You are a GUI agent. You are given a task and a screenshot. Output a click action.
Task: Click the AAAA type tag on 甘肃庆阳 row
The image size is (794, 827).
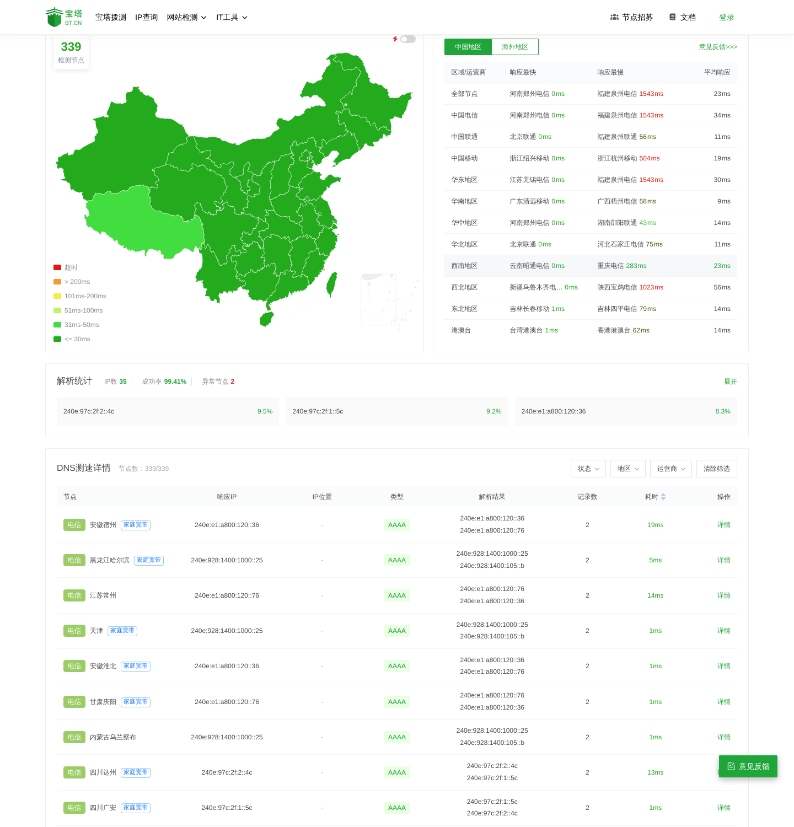[x=397, y=702]
